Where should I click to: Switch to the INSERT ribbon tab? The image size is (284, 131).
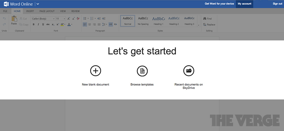[x=30, y=11]
